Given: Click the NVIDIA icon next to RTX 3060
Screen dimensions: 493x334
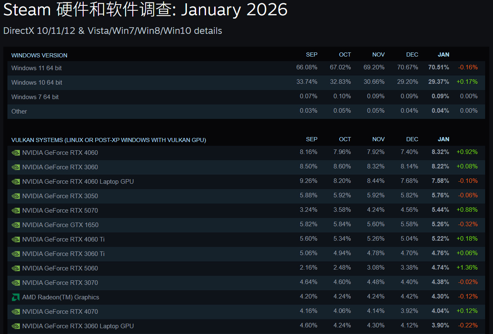Looking at the screenshot, I should point(16,167).
